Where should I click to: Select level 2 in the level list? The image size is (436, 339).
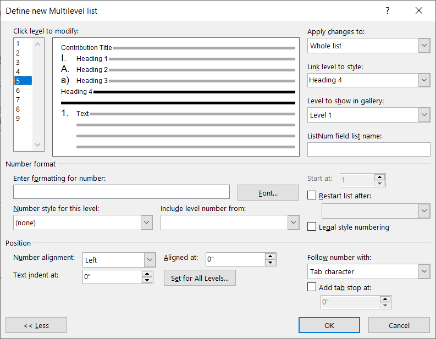pos(23,53)
